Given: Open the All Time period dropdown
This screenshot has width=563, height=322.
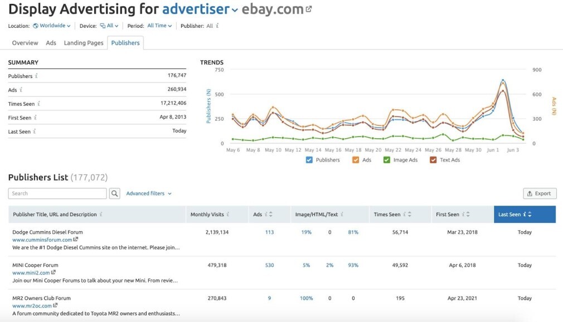Looking at the screenshot, I should 159,26.
